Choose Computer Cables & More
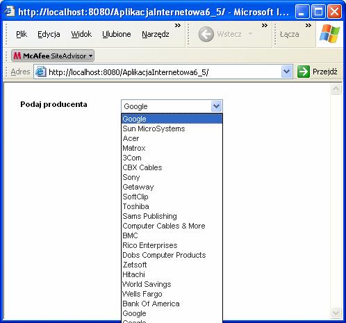 tap(172, 226)
